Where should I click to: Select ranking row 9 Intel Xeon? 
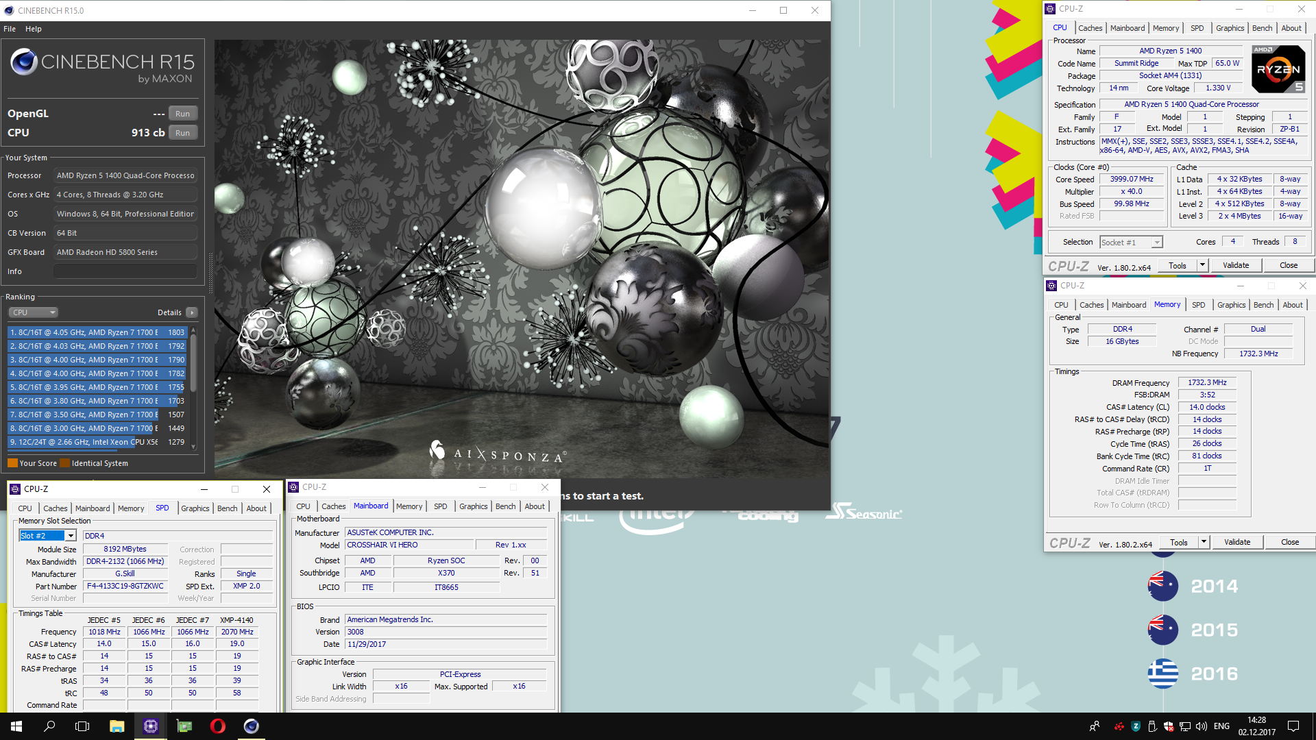[x=97, y=442]
